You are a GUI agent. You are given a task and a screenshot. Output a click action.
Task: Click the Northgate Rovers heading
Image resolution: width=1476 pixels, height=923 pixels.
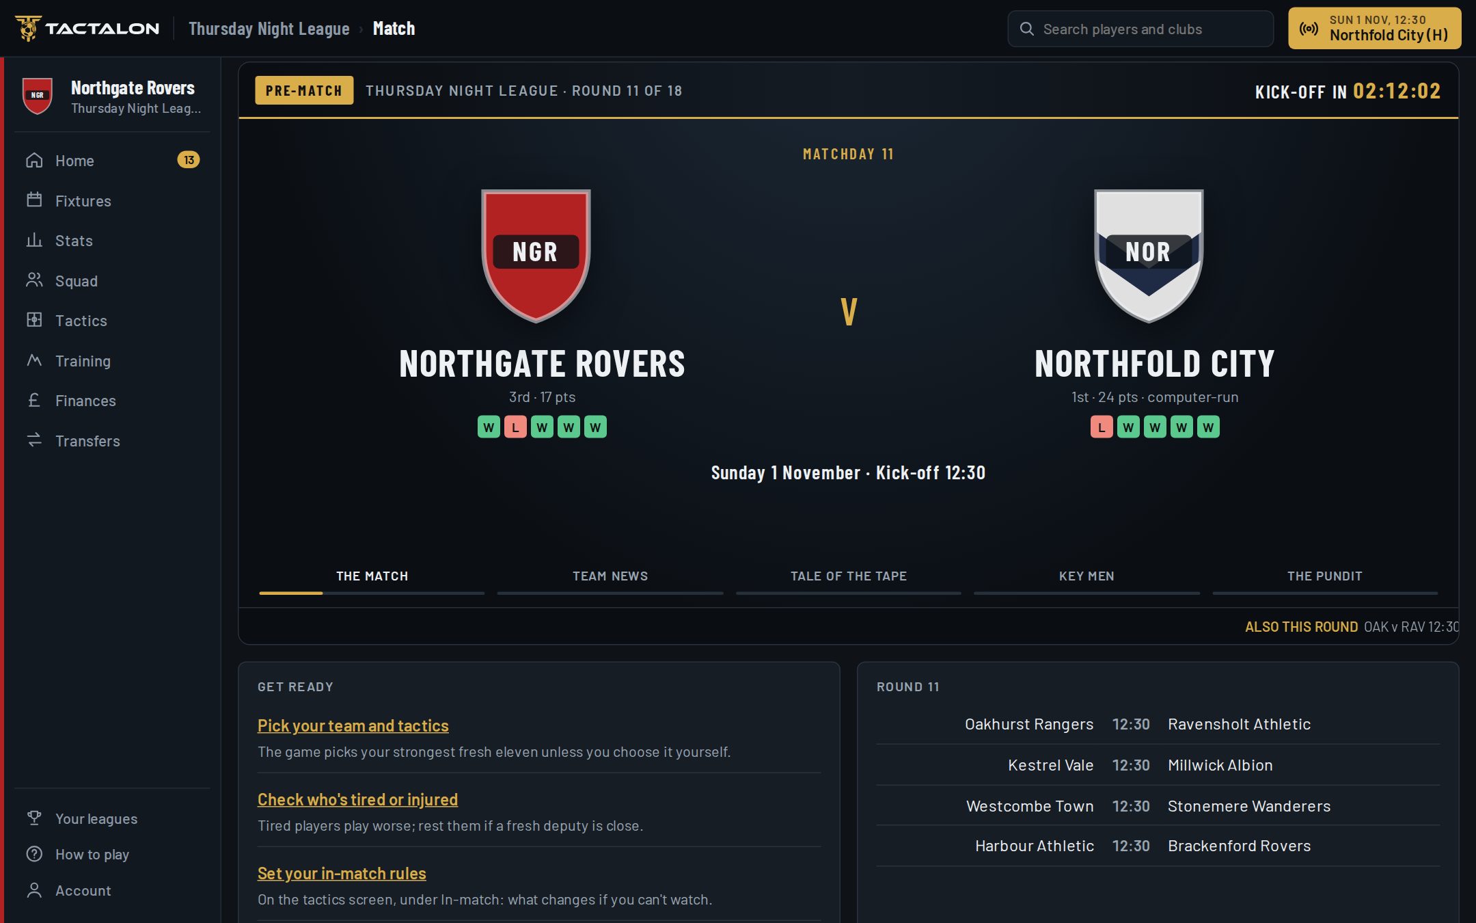[x=542, y=364]
